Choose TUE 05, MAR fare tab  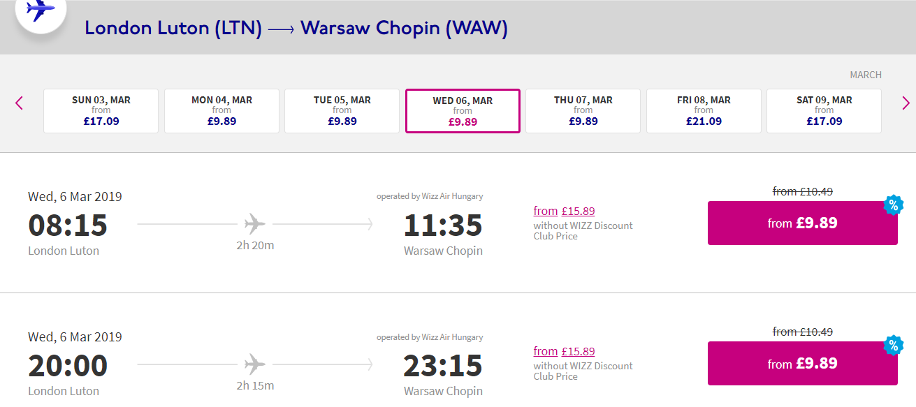point(342,110)
